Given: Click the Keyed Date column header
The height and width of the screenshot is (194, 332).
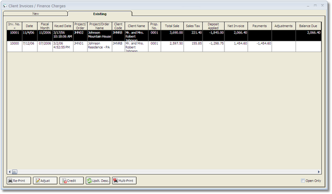Looking at the screenshot, I should click(x=63, y=26).
